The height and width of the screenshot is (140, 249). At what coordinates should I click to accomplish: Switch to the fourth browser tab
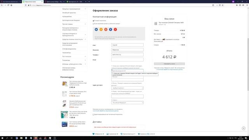click(x=76, y=2)
